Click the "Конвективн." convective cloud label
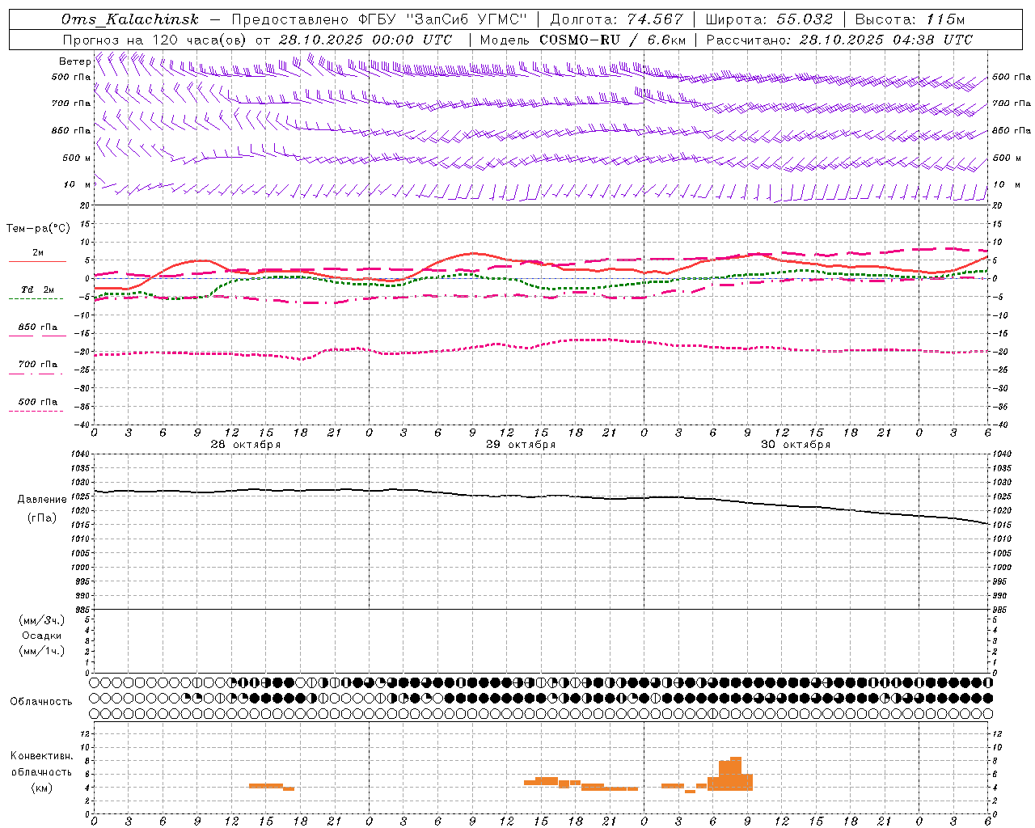The height and width of the screenshot is (828, 1035). pyautogui.click(x=42, y=756)
